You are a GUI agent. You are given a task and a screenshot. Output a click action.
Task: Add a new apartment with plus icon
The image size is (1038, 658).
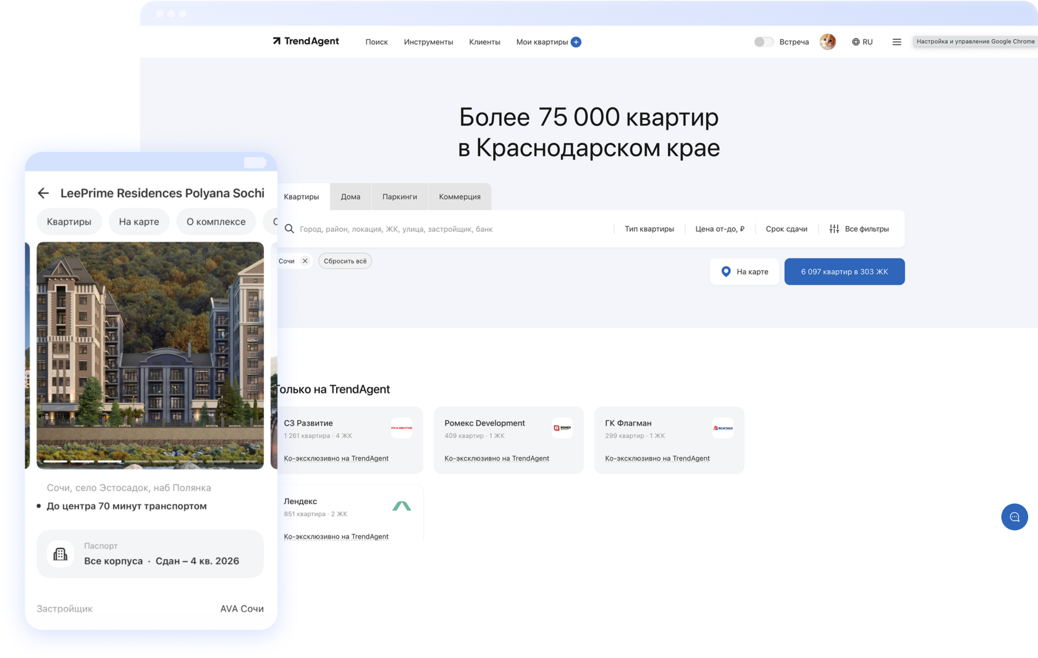[x=576, y=42]
